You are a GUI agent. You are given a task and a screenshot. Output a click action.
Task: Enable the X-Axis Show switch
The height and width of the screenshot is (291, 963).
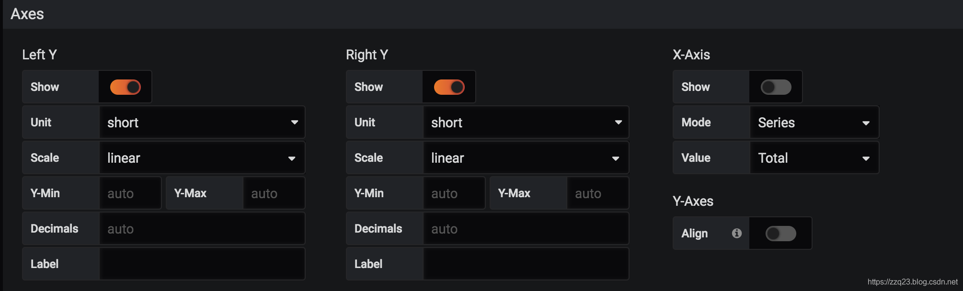[776, 87]
